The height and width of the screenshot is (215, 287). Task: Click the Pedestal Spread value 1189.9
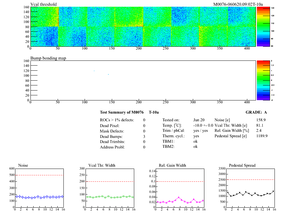(262, 136)
